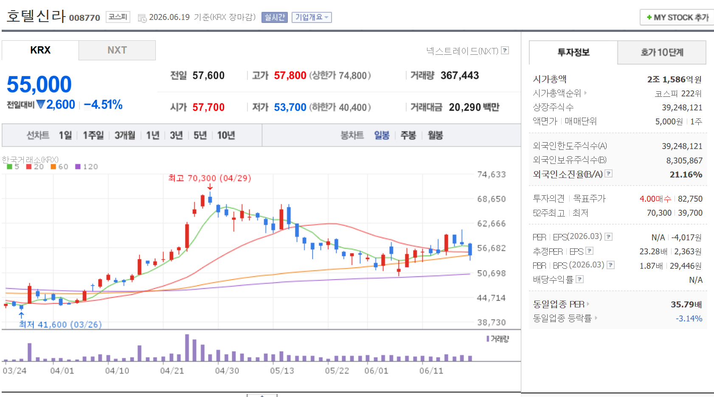Click the 코스피 market badge
Image resolution: width=714 pixels, height=397 pixels.
click(x=118, y=17)
